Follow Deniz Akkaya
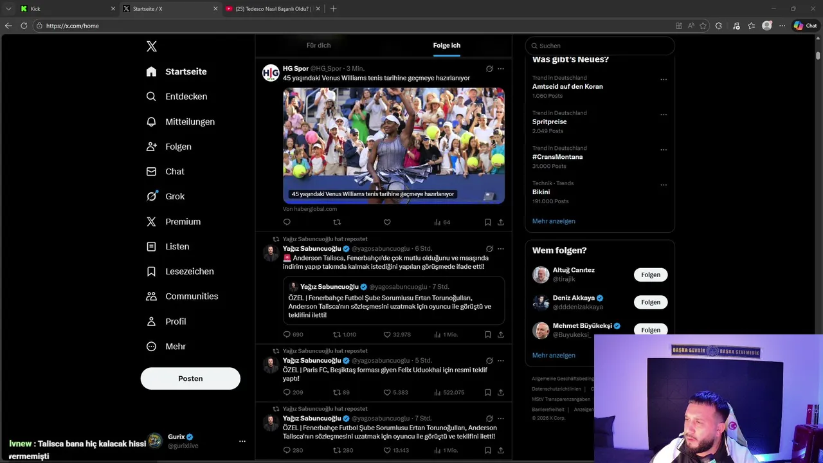The height and width of the screenshot is (463, 823). [x=651, y=302]
